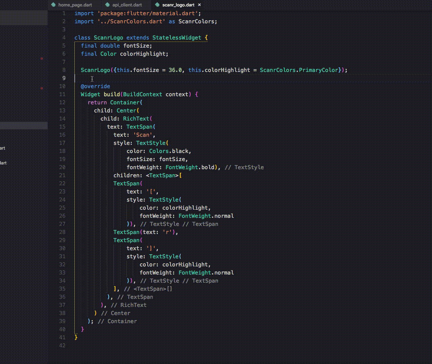Click the 'r' string in TextSpan line 28
432x364 pixels.
[x=167, y=232]
